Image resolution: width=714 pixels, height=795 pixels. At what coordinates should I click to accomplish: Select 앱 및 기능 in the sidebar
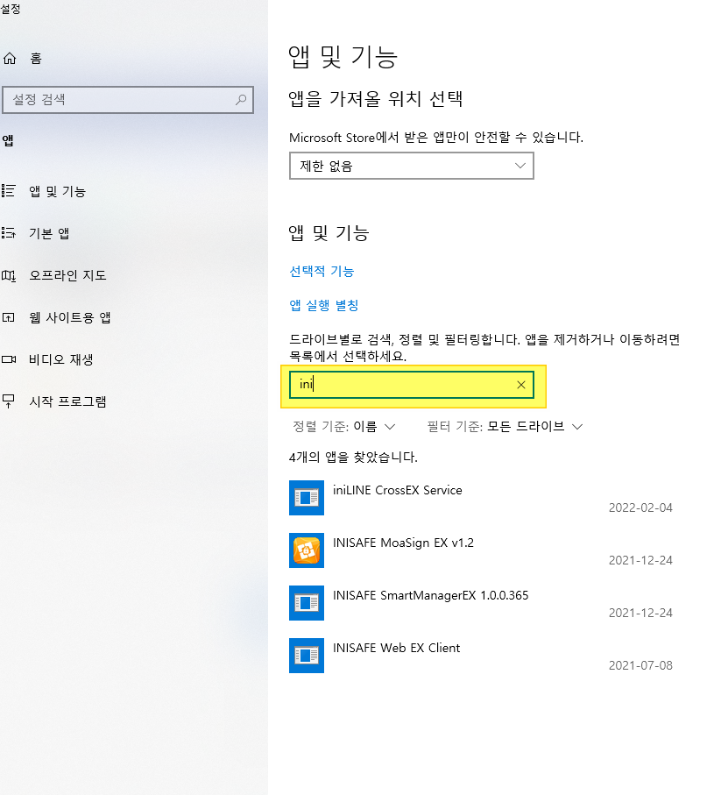click(57, 191)
